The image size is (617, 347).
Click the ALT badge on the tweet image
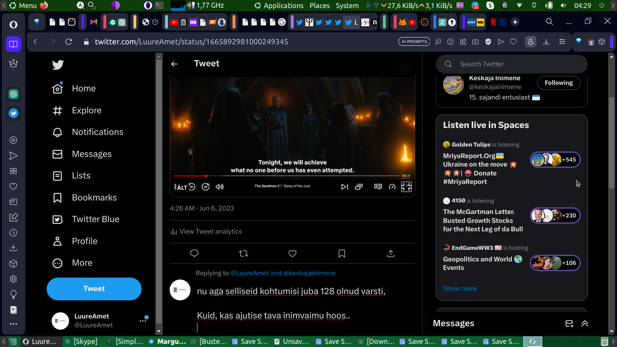click(x=182, y=187)
